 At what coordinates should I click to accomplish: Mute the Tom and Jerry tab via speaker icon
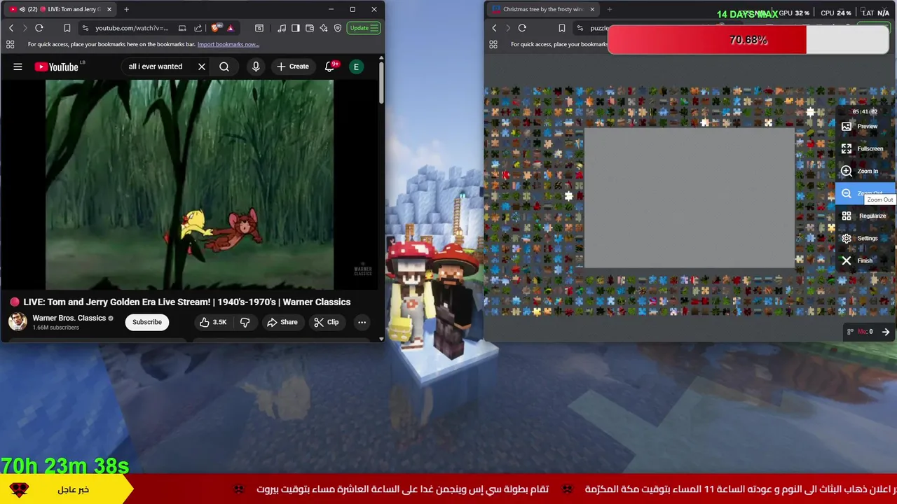[x=22, y=9]
